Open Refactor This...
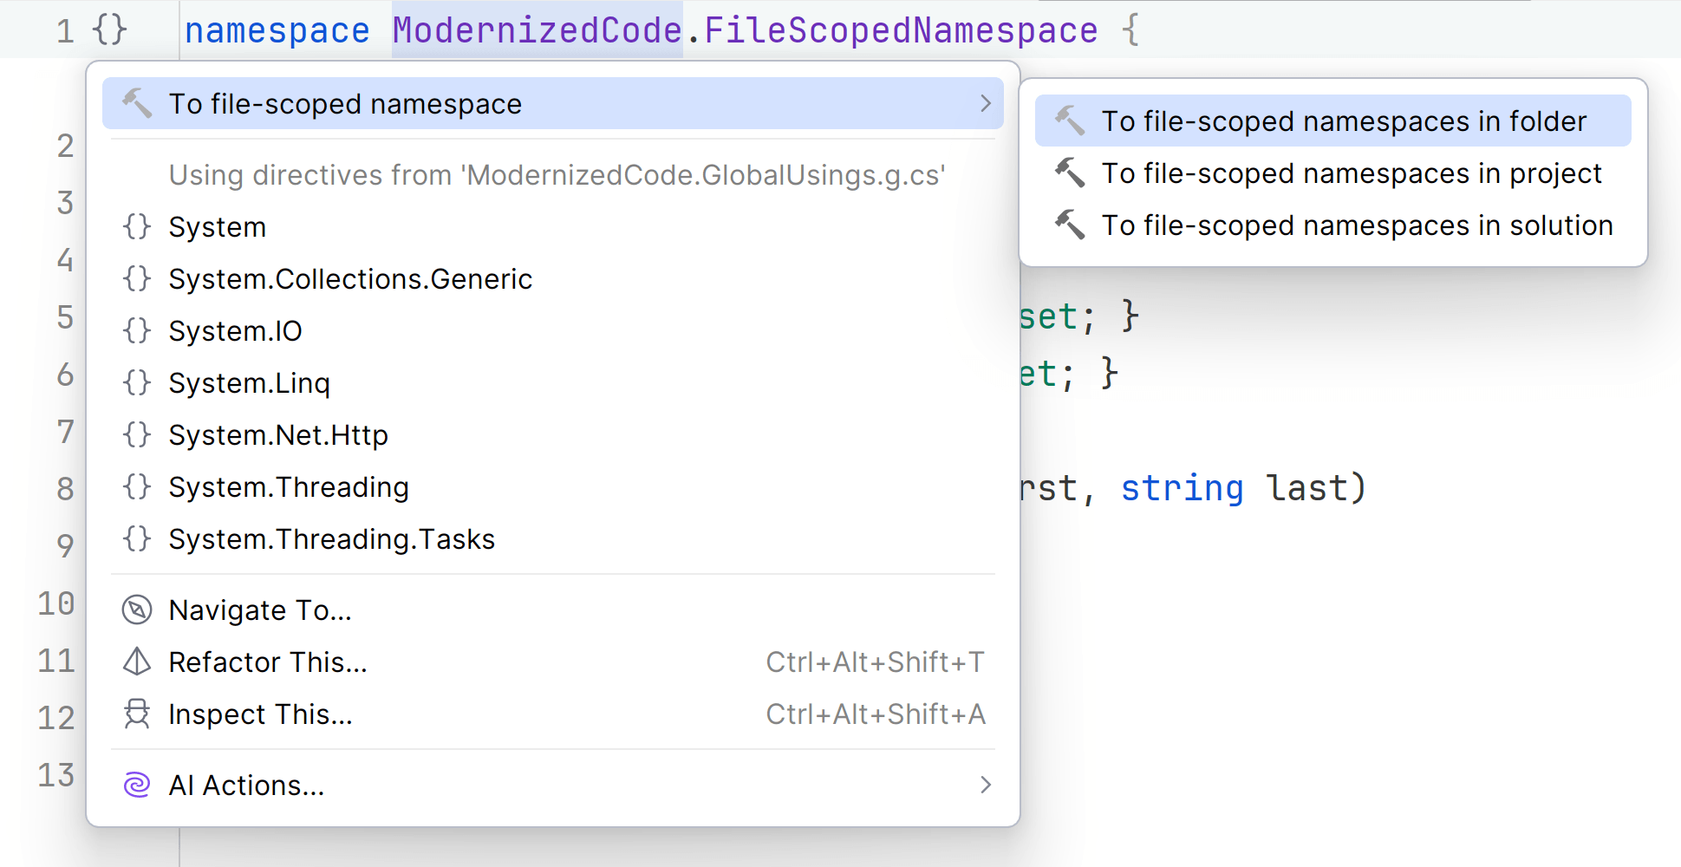Image resolution: width=1681 pixels, height=867 pixels. [268, 662]
